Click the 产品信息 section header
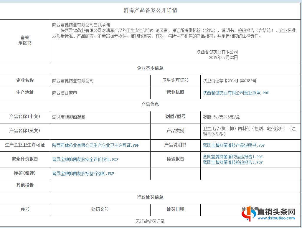This screenshot has height=228, width=302. (150, 105)
